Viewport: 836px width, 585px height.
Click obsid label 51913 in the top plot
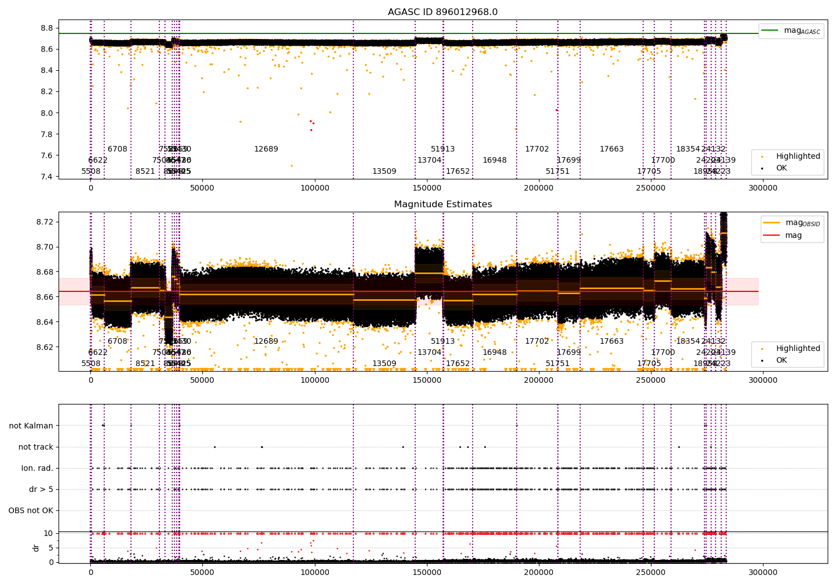point(443,149)
